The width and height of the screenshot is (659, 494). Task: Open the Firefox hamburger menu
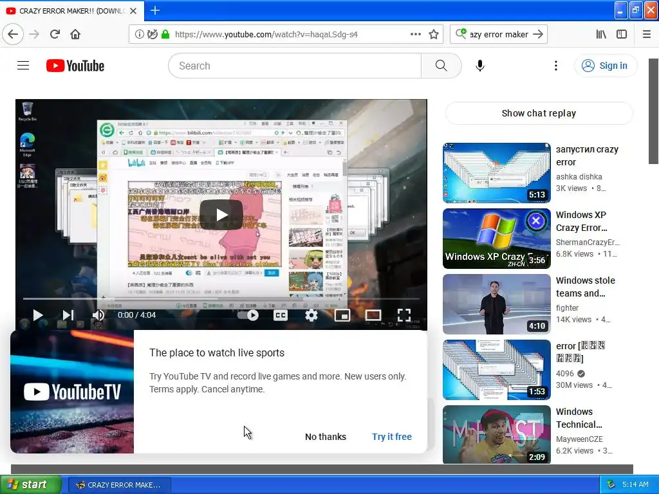pyautogui.click(x=646, y=34)
